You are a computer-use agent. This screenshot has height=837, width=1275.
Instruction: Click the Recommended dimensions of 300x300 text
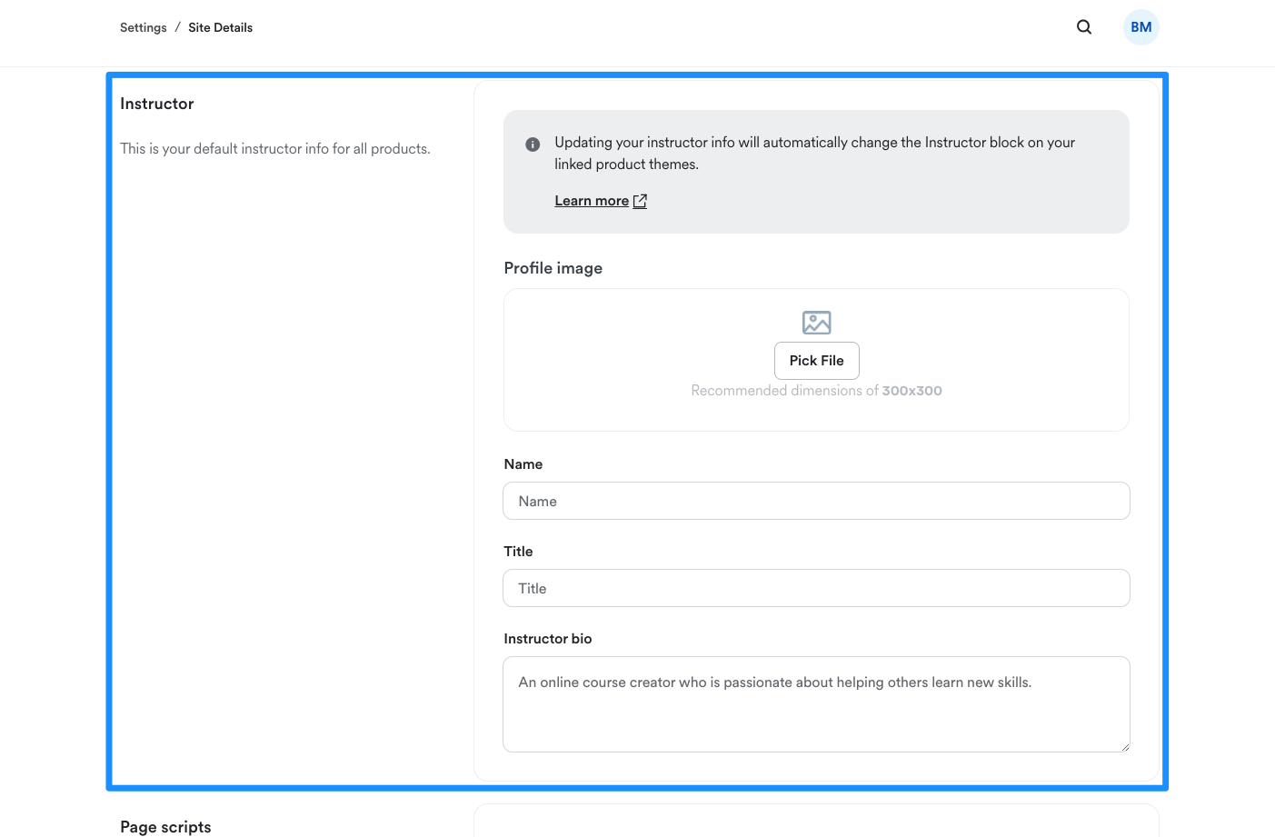[x=816, y=391]
